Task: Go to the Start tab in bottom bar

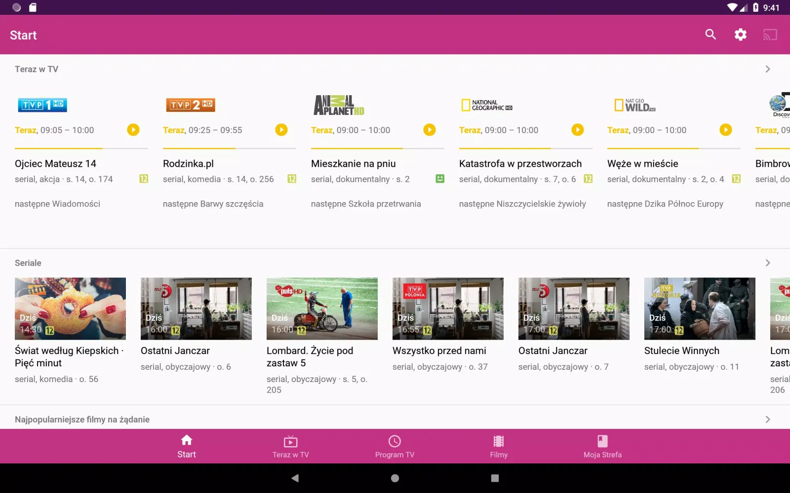Action: (x=187, y=446)
